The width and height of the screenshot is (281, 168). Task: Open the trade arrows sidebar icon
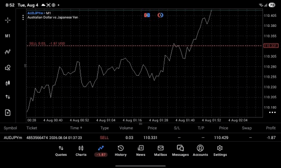[x=8, y=97]
